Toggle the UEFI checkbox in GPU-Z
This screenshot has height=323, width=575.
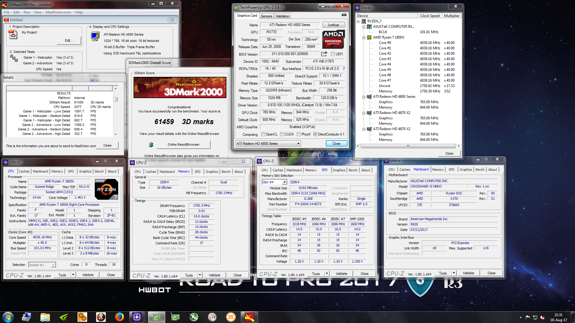333,54
